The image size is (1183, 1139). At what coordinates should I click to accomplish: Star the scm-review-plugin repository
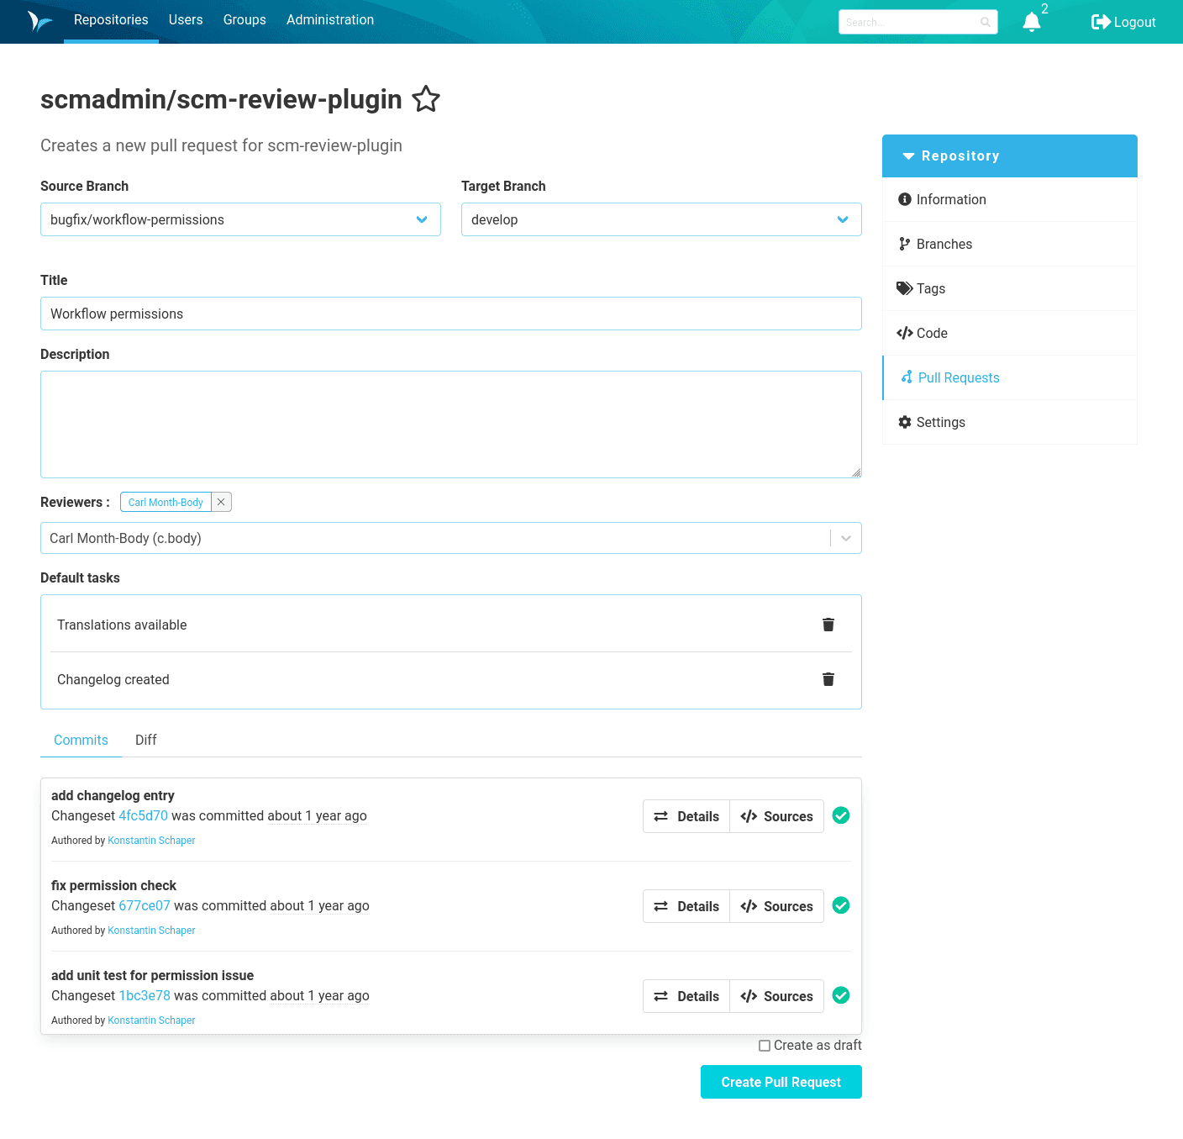pos(426,99)
